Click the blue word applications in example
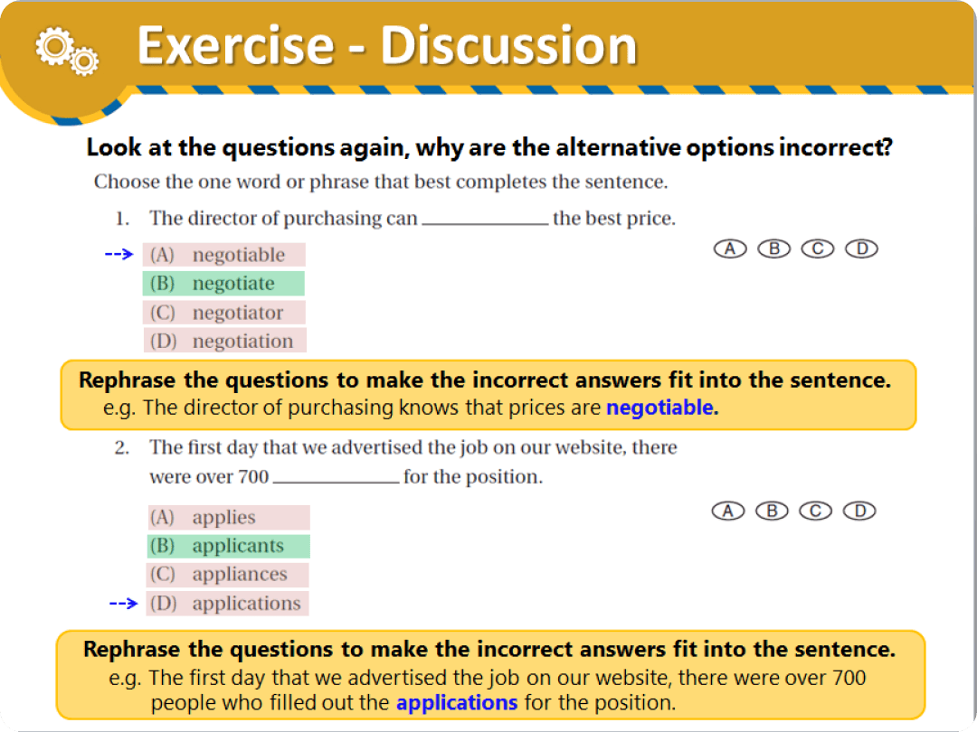977x732 pixels. [457, 703]
